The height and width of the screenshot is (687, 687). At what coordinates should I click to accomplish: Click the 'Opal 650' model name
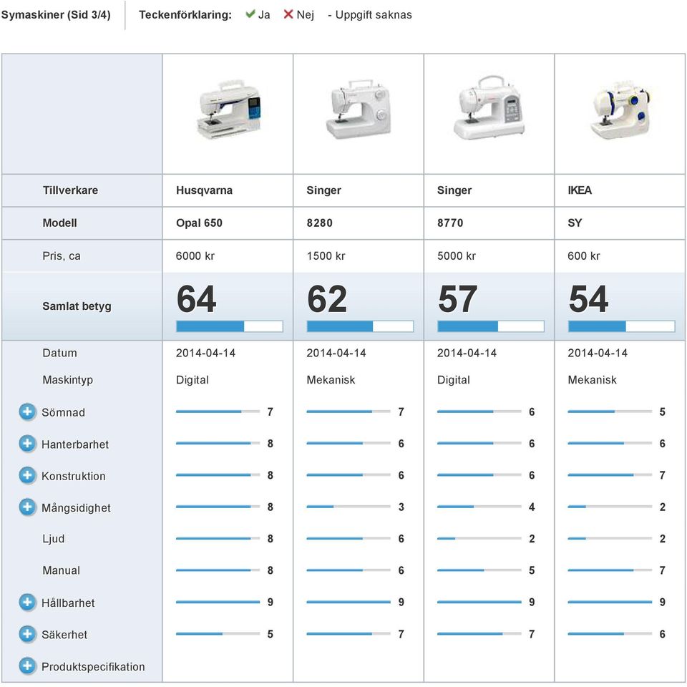[200, 223]
